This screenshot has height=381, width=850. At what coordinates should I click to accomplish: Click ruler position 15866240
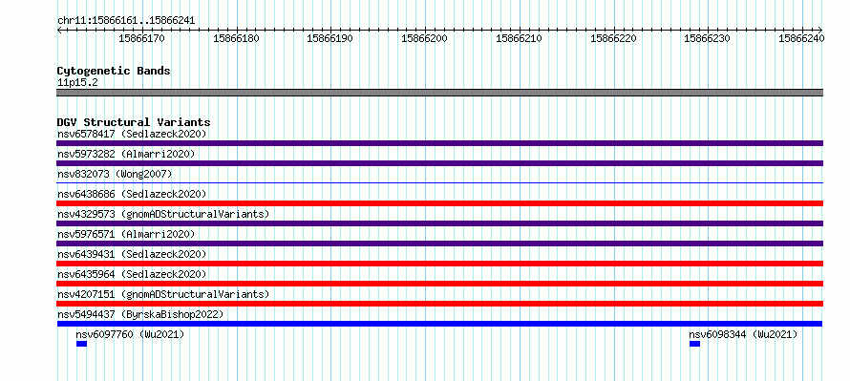pyautogui.click(x=801, y=38)
